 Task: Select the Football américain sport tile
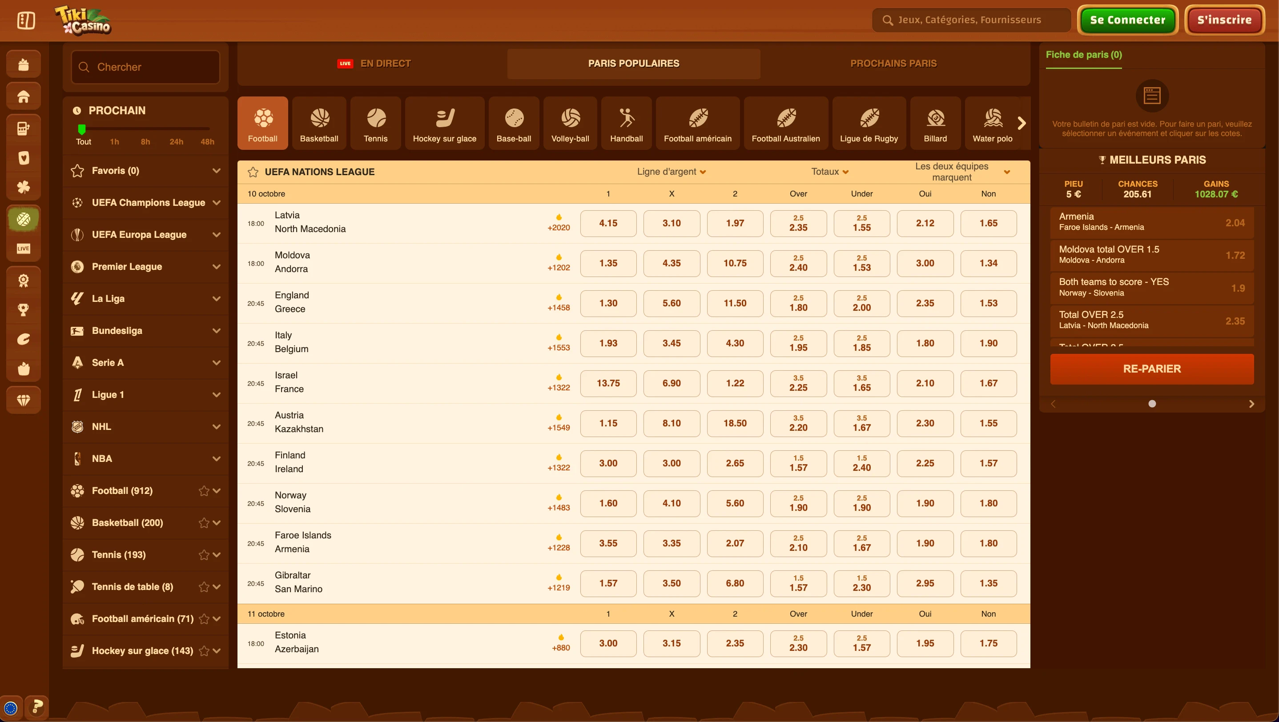point(698,123)
